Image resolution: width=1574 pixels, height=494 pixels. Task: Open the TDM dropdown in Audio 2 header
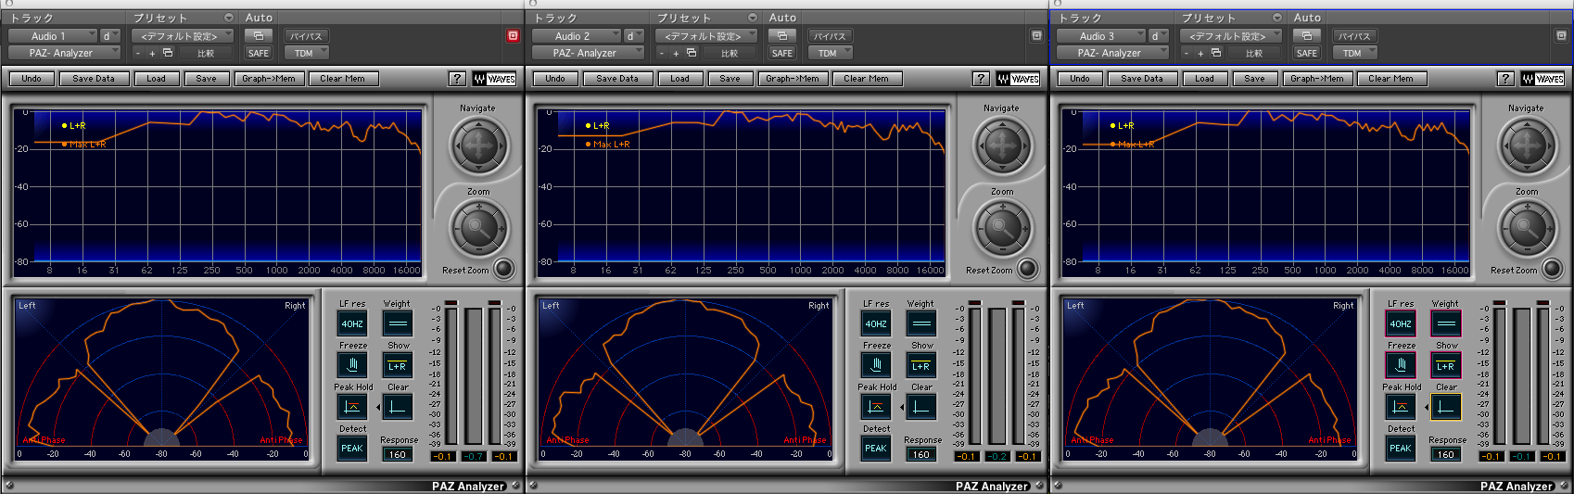click(x=831, y=53)
